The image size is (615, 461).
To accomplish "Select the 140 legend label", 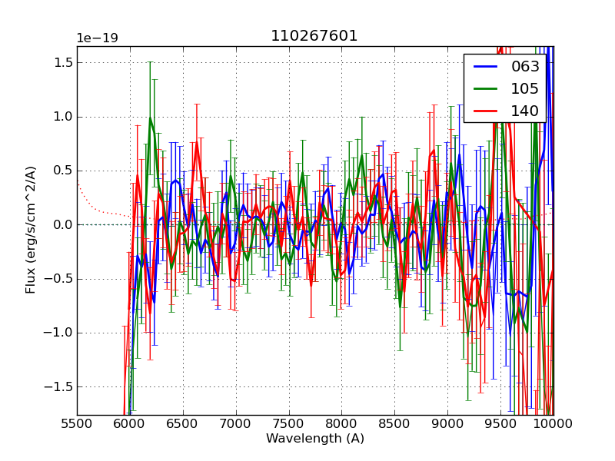I will click(x=525, y=111).
